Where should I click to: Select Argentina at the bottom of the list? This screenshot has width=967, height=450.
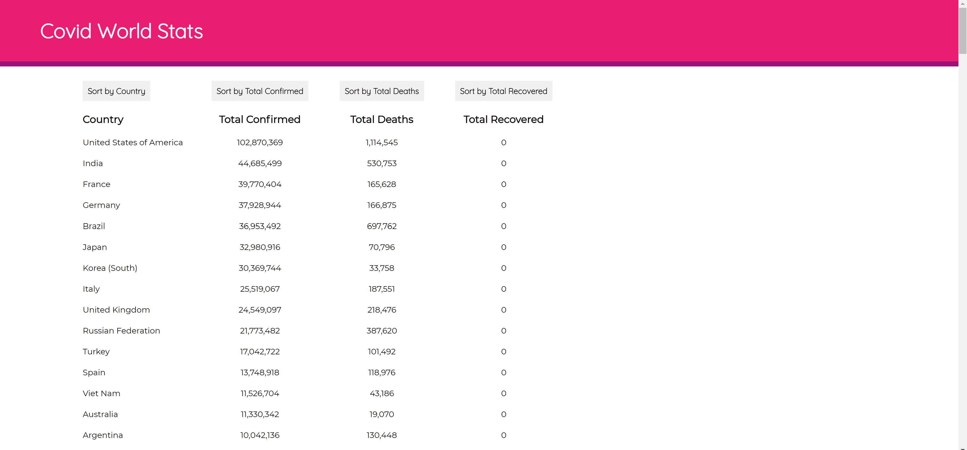[x=103, y=435]
